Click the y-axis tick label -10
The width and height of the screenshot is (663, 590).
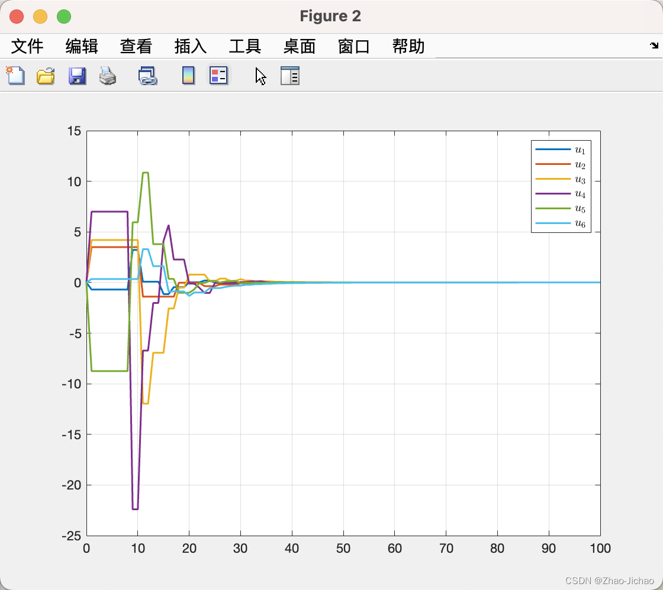71,384
